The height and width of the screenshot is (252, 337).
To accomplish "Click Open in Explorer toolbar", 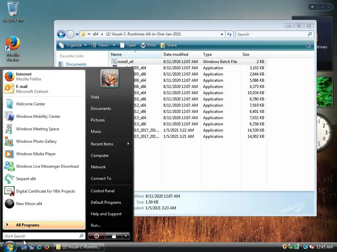I will 128,45.
